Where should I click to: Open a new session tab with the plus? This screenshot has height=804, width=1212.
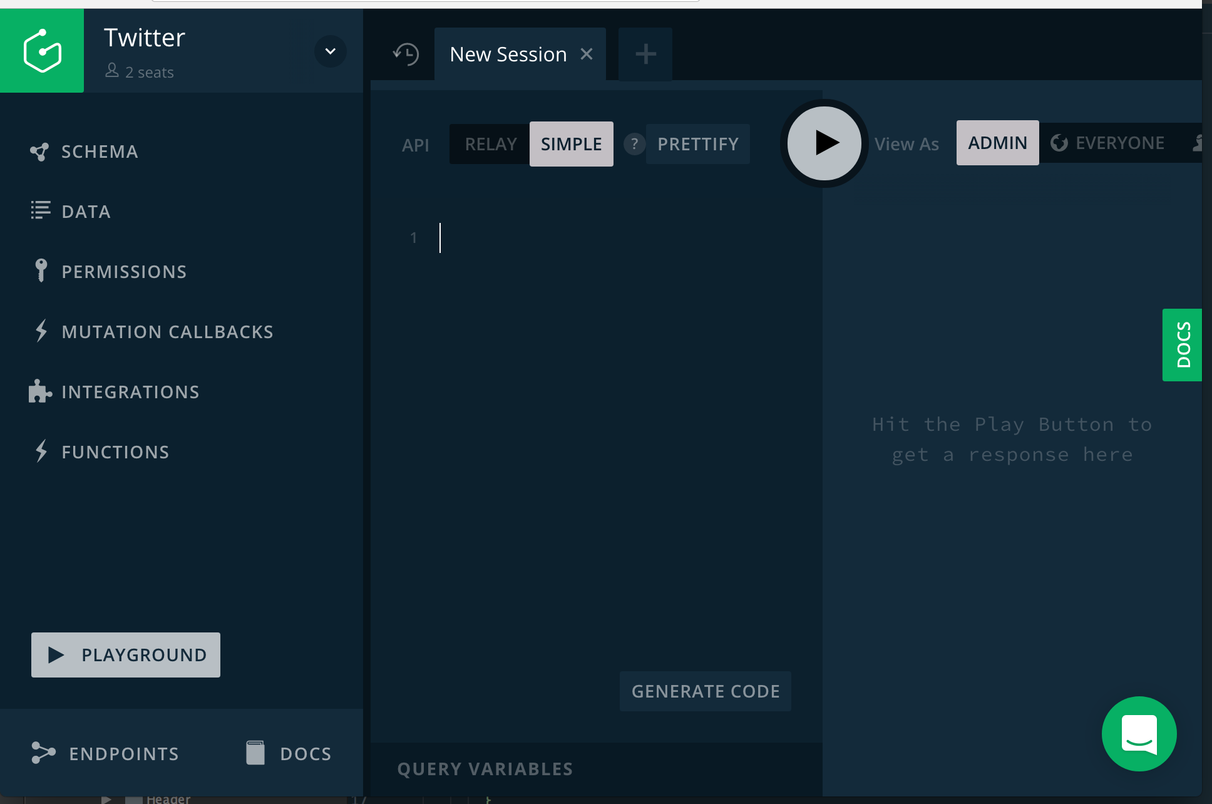point(645,54)
